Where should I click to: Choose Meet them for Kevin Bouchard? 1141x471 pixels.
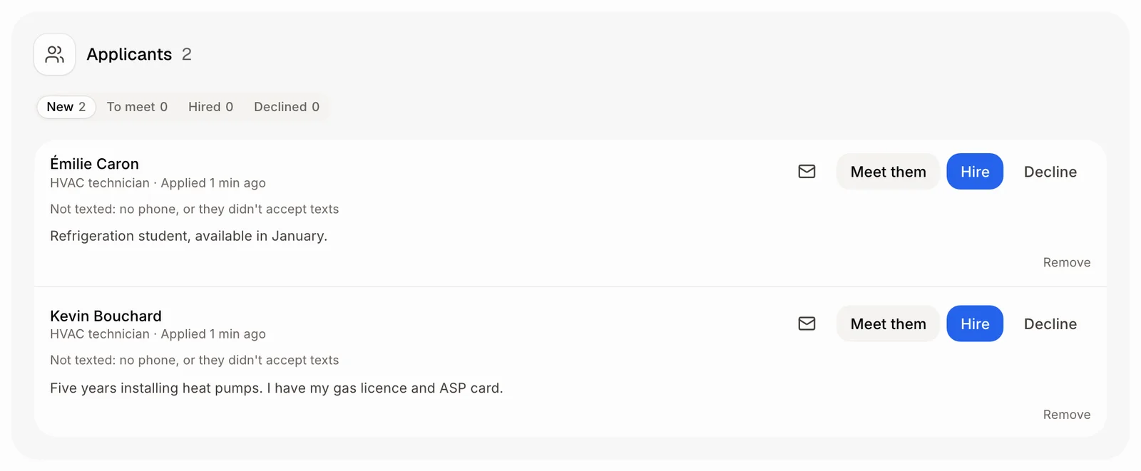click(x=888, y=324)
